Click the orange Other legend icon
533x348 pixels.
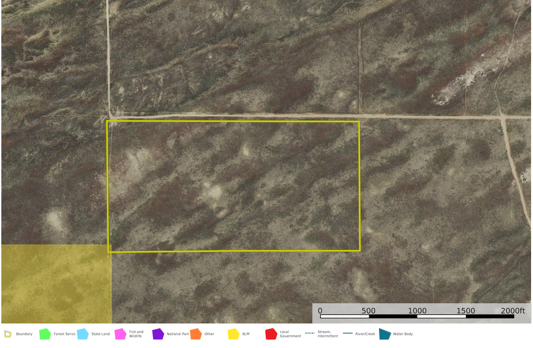(x=196, y=334)
